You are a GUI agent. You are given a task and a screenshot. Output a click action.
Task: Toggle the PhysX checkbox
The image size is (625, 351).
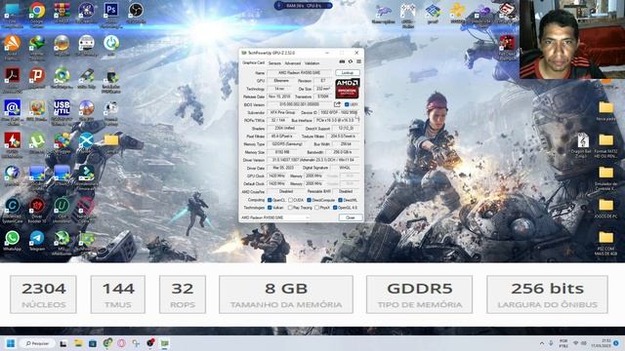click(x=316, y=208)
